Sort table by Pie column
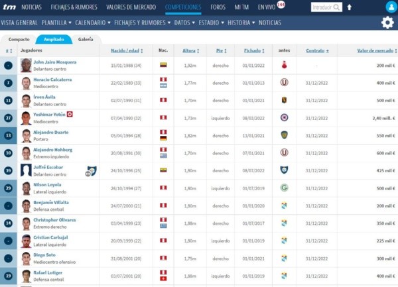Viewport: 398px width, 287px height. click(x=221, y=51)
